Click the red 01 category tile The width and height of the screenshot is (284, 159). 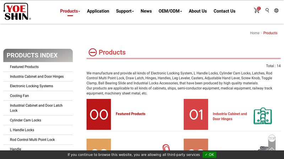[196, 114]
